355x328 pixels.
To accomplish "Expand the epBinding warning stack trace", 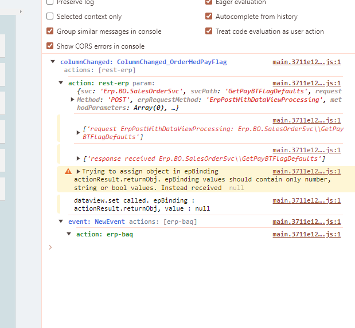I will 79,171.
